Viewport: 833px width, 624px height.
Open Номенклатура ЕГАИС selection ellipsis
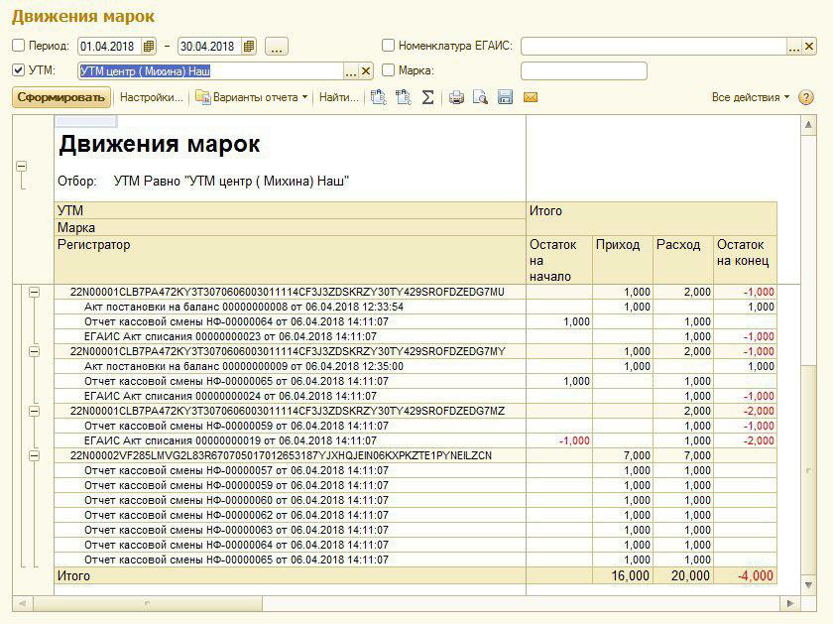[793, 47]
